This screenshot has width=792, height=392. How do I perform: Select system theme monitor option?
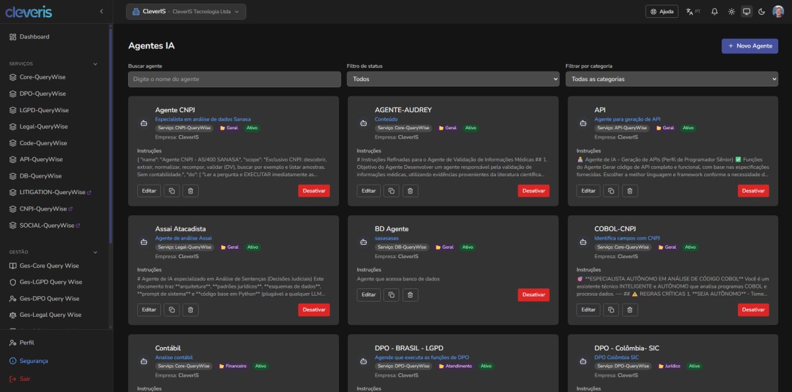[746, 11]
